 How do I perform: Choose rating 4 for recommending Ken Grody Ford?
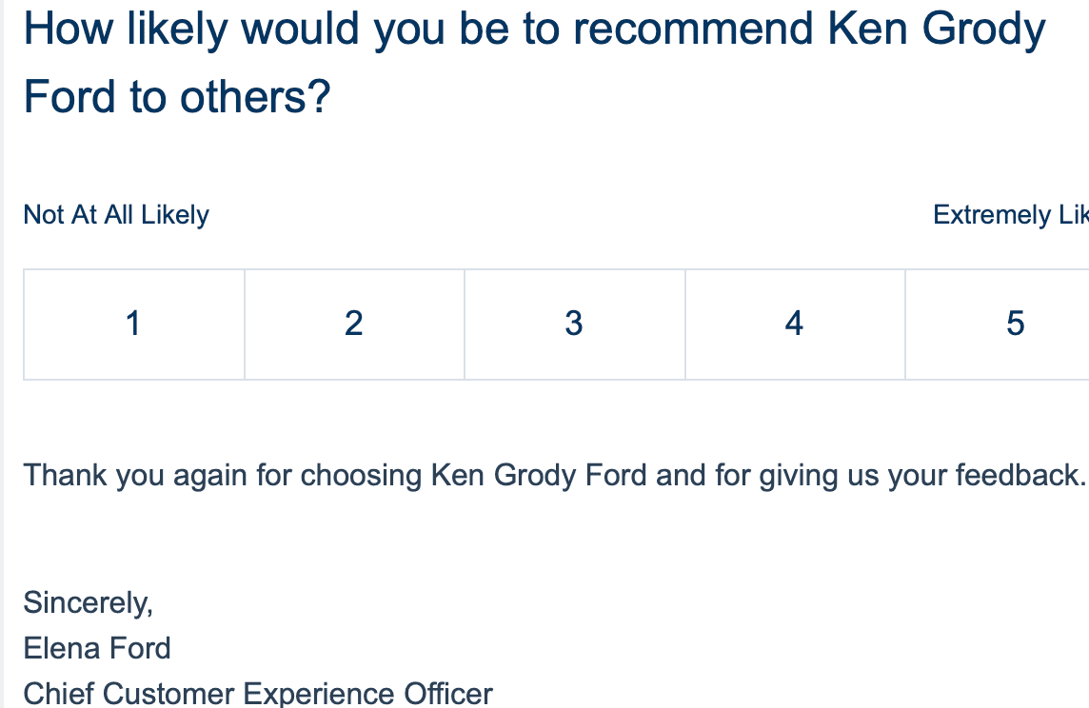[794, 324]
